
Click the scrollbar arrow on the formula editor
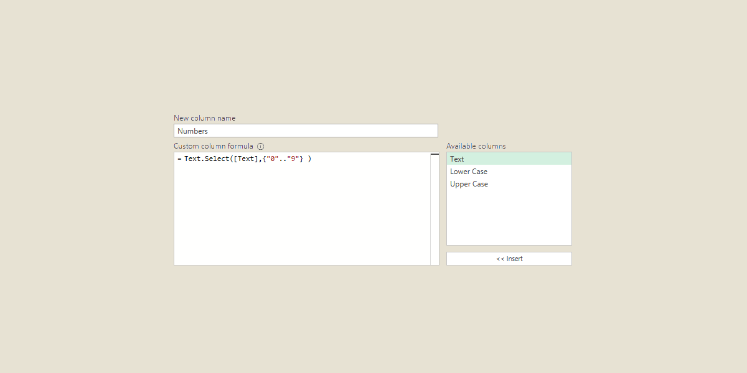pyautogui.click(x=434, y=154)
